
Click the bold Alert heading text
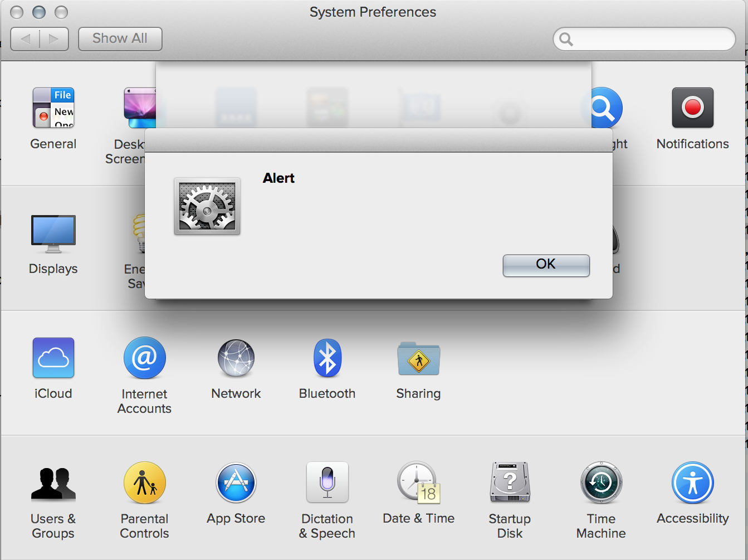pos(278,178)
